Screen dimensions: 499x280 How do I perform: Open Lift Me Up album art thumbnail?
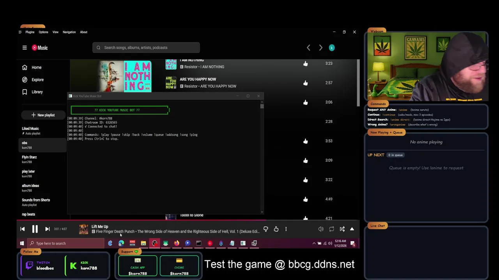click(x=83, y=229)
